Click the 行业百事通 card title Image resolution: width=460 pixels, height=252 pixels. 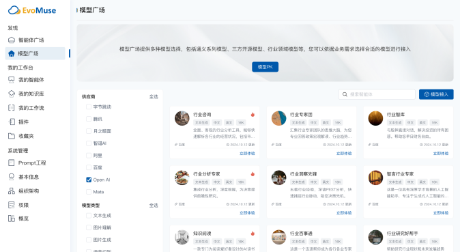tap(301, 234)
